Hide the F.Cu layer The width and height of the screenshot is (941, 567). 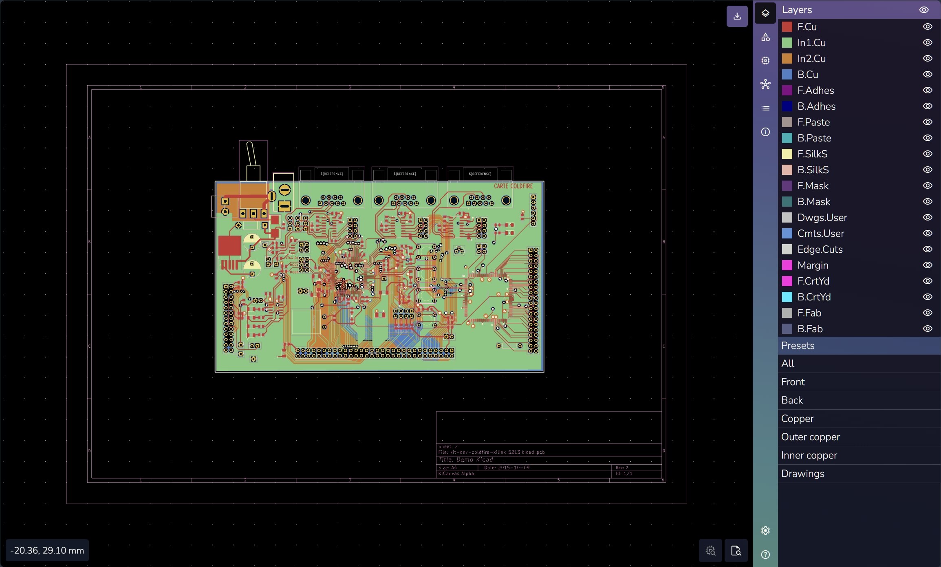tap(928, 27)
